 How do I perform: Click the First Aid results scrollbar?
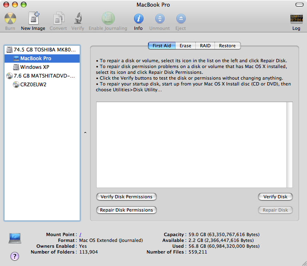(290, 145)
